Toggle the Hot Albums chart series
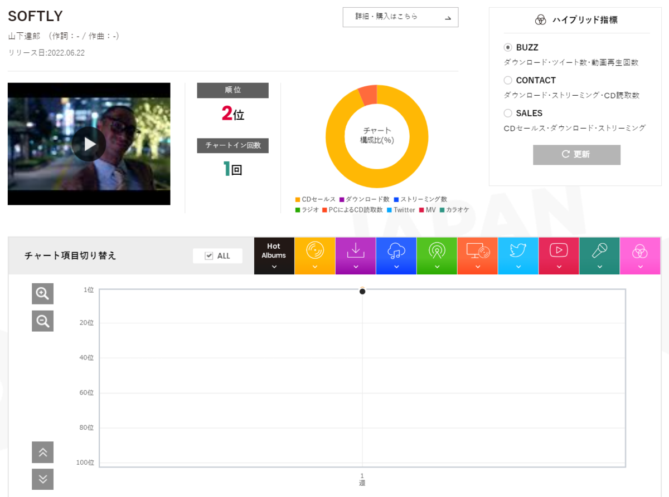This screenshot has width=669, height=497. 274,256
